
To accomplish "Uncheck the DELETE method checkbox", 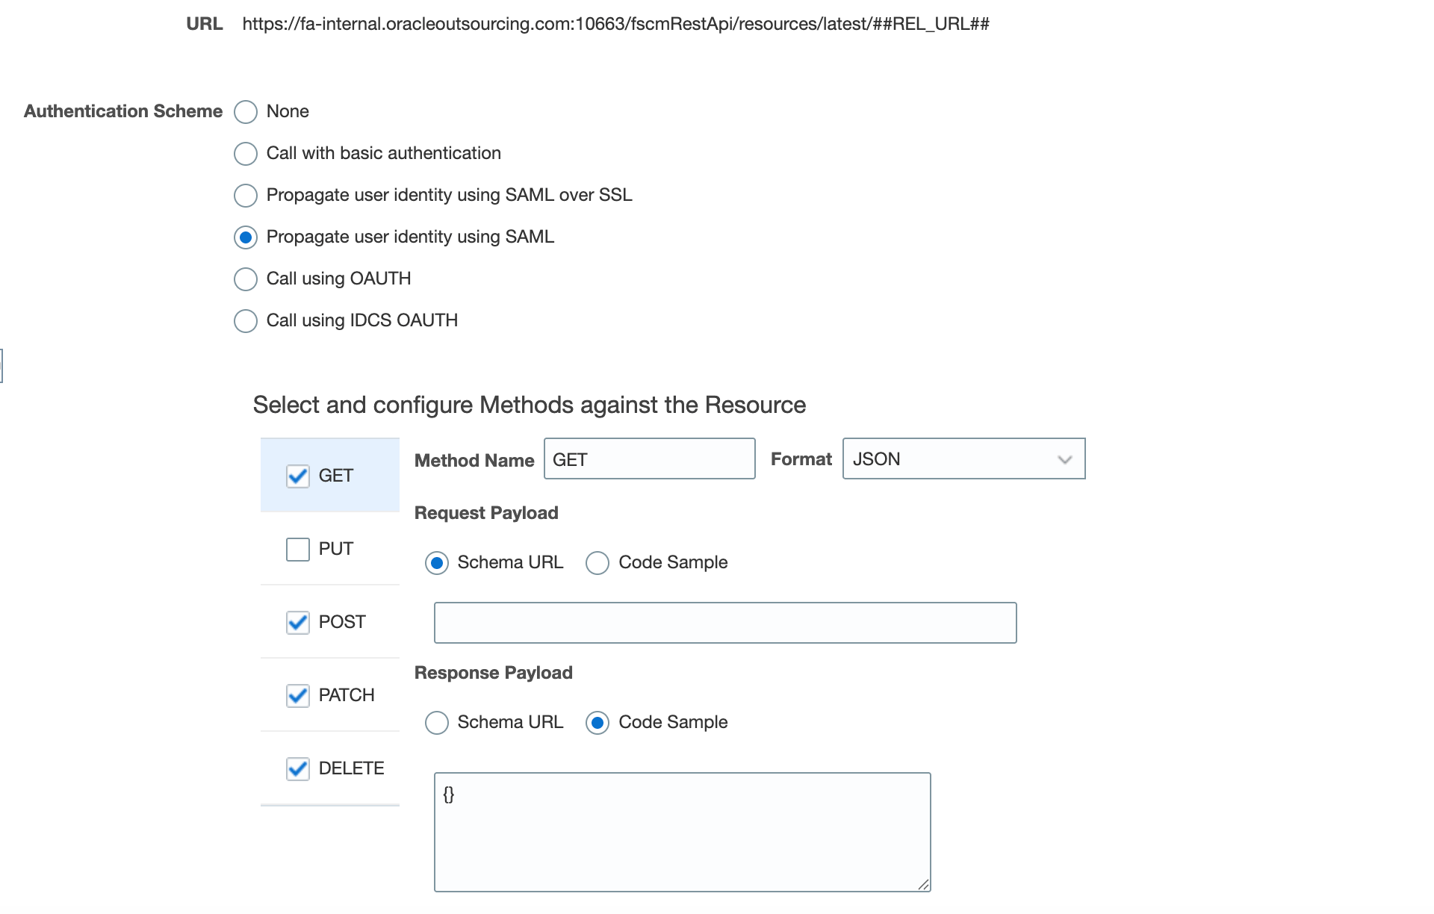I will 298,769.
